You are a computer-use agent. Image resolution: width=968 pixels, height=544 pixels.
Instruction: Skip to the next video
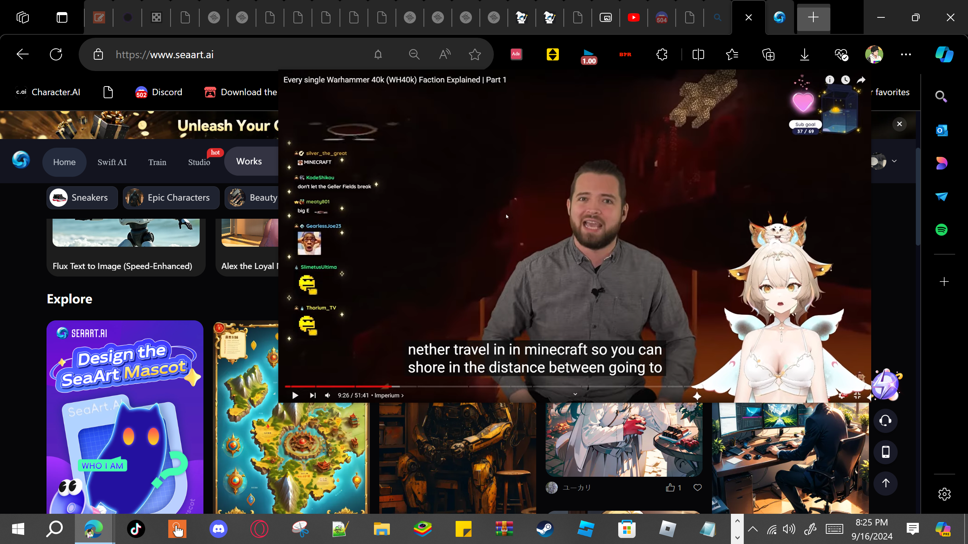[312, 396]
